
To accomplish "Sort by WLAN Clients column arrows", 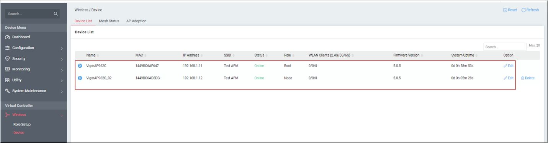I will click(353, 55).
